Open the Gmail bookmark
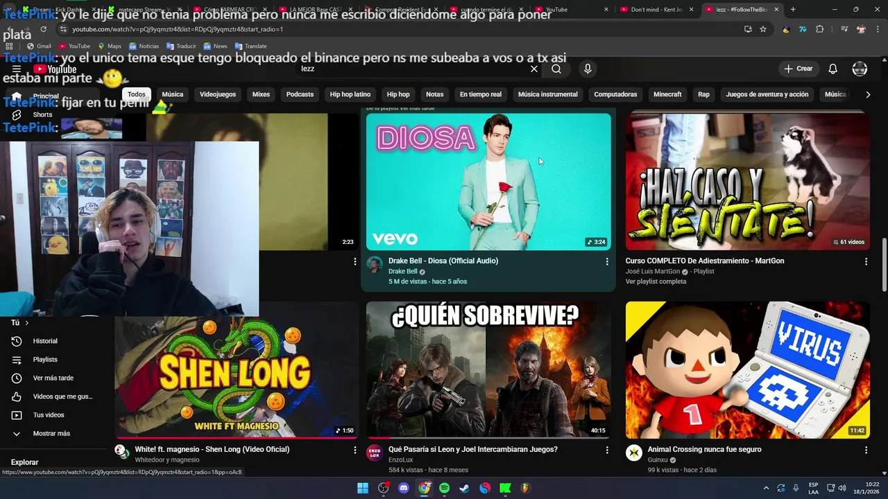 pyautogui.click(x=39, y=46)
